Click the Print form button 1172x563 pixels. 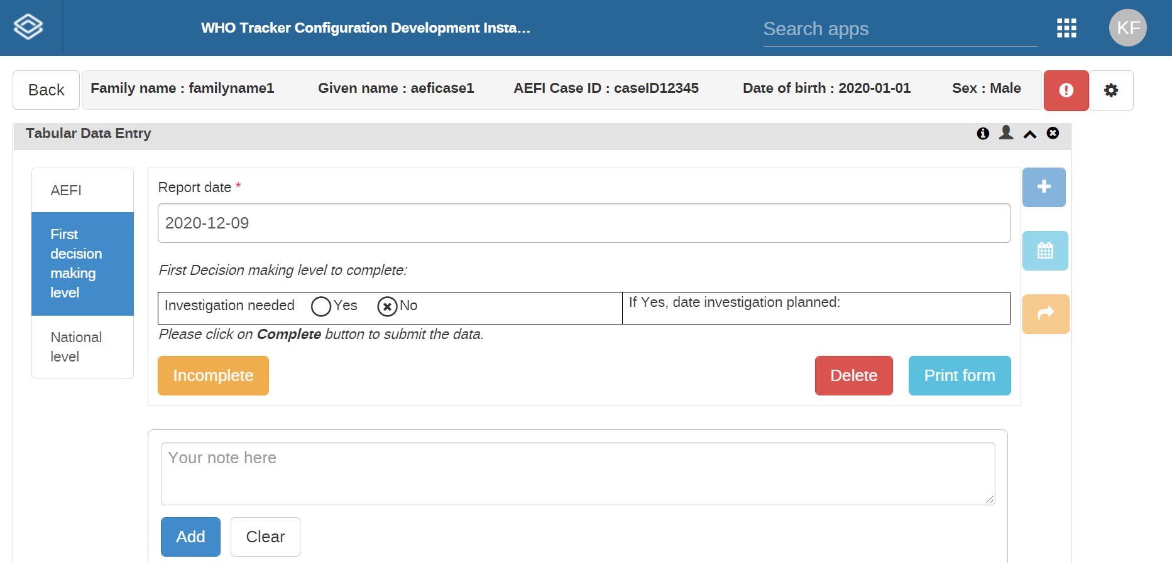[960, 375]
